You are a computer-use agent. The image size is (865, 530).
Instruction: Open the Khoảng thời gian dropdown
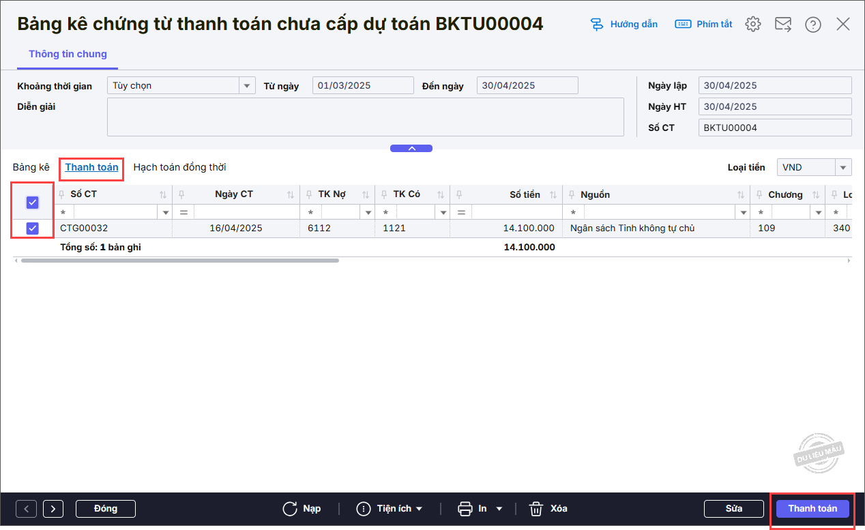tap(247, 86)
